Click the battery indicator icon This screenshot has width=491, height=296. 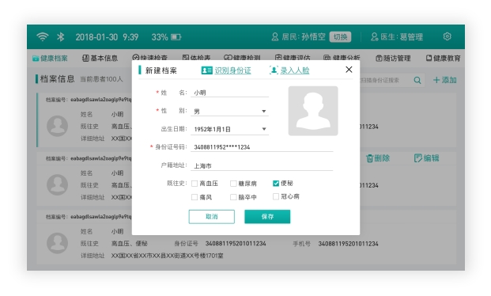pyautogui.click(x=176, y=37)
